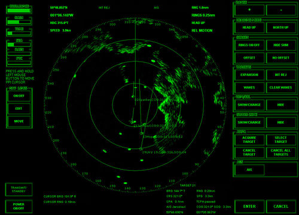This screenshot has height=215, width=299.
Task: Toggle the AIS button in AIS group
Action: click(249, 170)
